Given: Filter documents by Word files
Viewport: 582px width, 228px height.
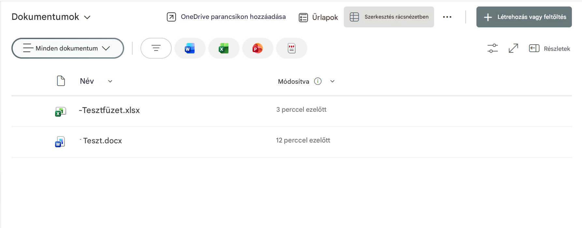Looking at the screenshot, I should coord(190,48).
